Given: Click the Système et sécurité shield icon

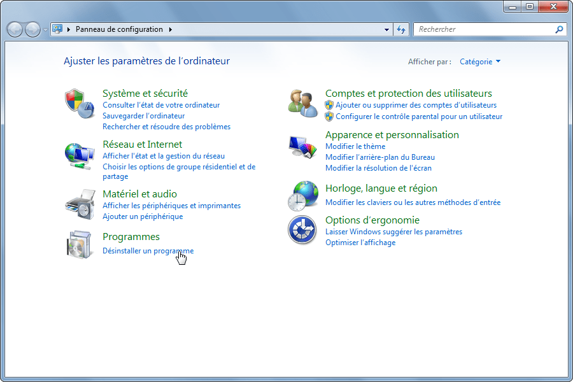Looking at the screenshot, I should pyautogui.click(x=79, y=104).
